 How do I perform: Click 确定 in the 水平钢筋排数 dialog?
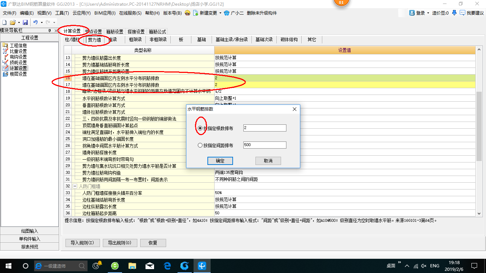[220, 161]
